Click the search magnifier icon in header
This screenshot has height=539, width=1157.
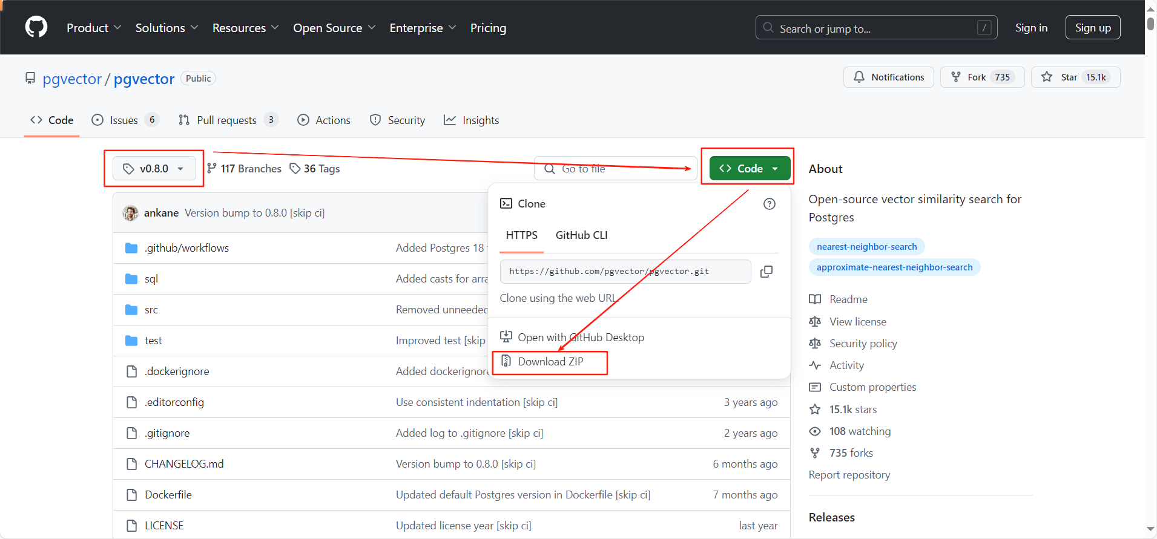pos(768,28)
